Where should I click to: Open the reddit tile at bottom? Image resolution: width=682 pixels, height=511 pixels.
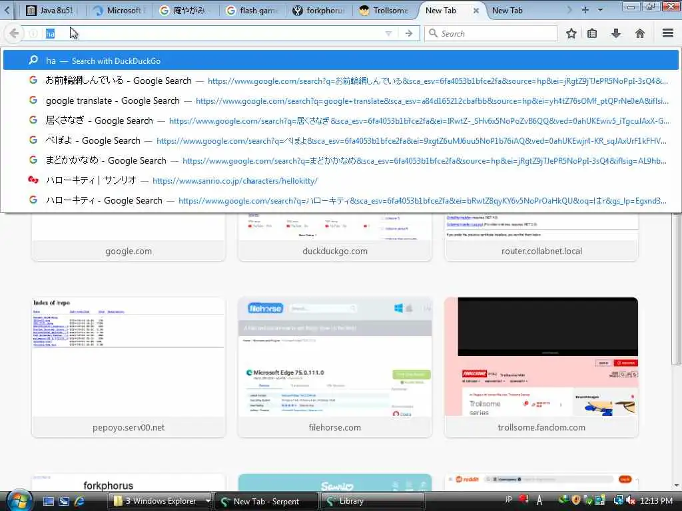tap(541, 483)
